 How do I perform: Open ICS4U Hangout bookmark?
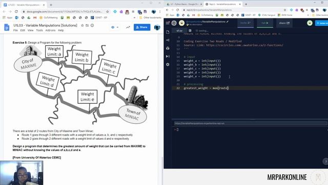coord(266,15)
